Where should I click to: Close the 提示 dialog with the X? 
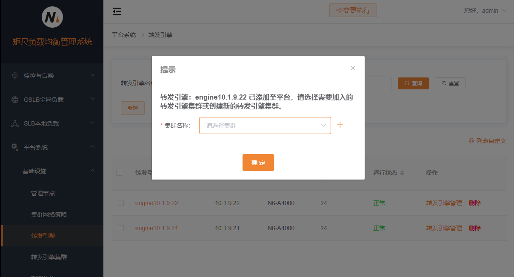click(x=353, y=68)
